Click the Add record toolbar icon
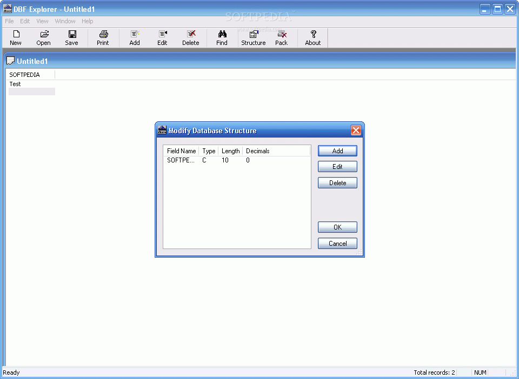The height and width of the screenshot is (379, 519). point(135,34)
